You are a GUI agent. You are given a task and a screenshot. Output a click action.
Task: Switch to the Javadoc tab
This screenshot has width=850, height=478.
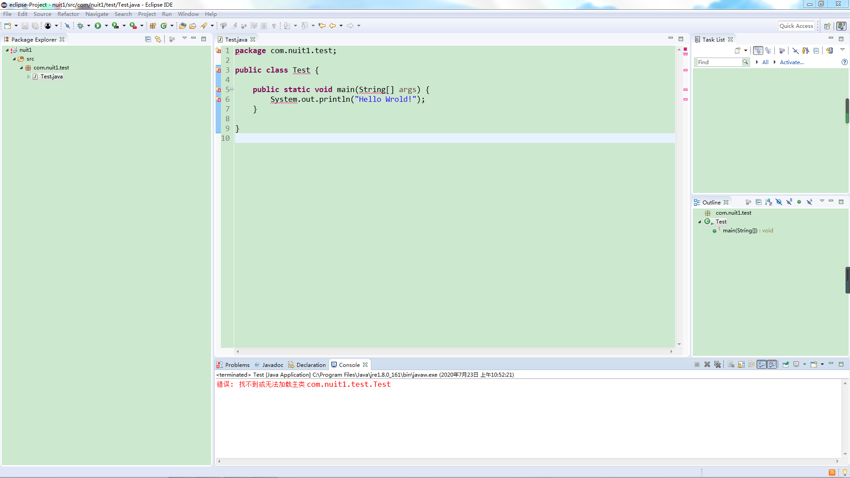point(269,365)
